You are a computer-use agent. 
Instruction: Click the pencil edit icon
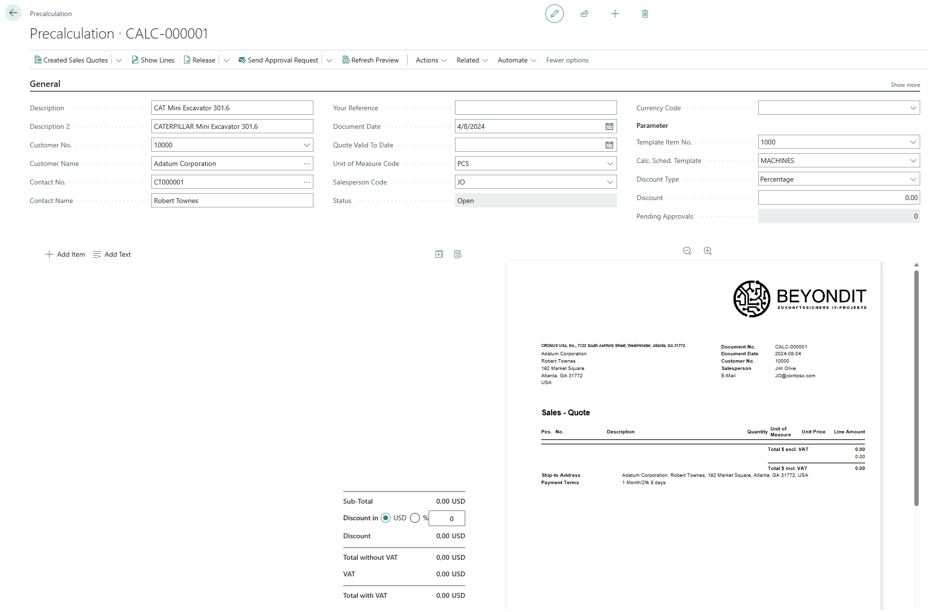pos(554,14)
